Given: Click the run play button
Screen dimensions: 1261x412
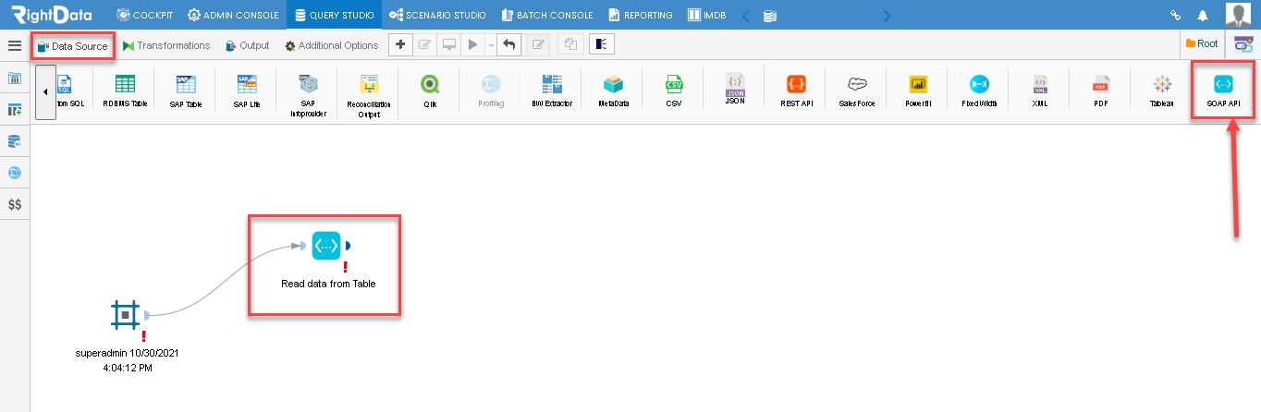Looking at the screenshot, I should coord(473,44).
